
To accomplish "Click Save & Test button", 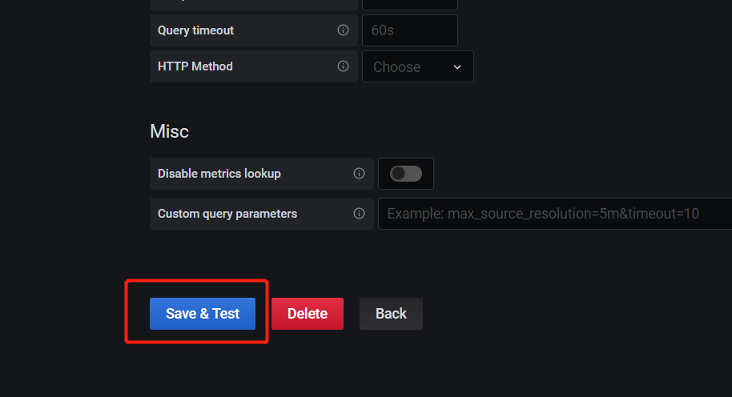I will coord(203,314).
